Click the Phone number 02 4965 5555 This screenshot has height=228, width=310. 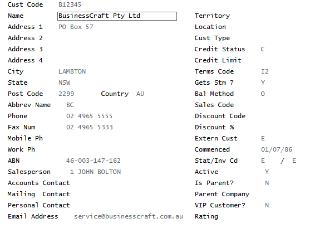point(89,116)
